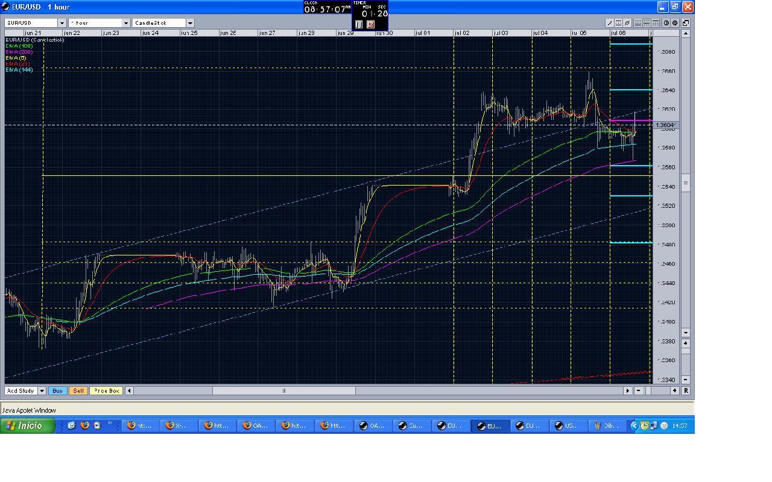
Task: Reset the timer with the red button
Action: pos(370,25)
